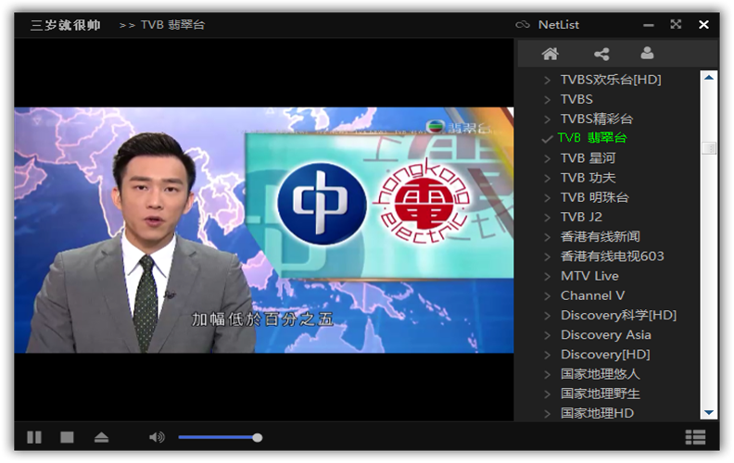The height and width of the screenshot is (463, 734).
Task: Expand the MTV Live chevron
Action: (547, 276)
